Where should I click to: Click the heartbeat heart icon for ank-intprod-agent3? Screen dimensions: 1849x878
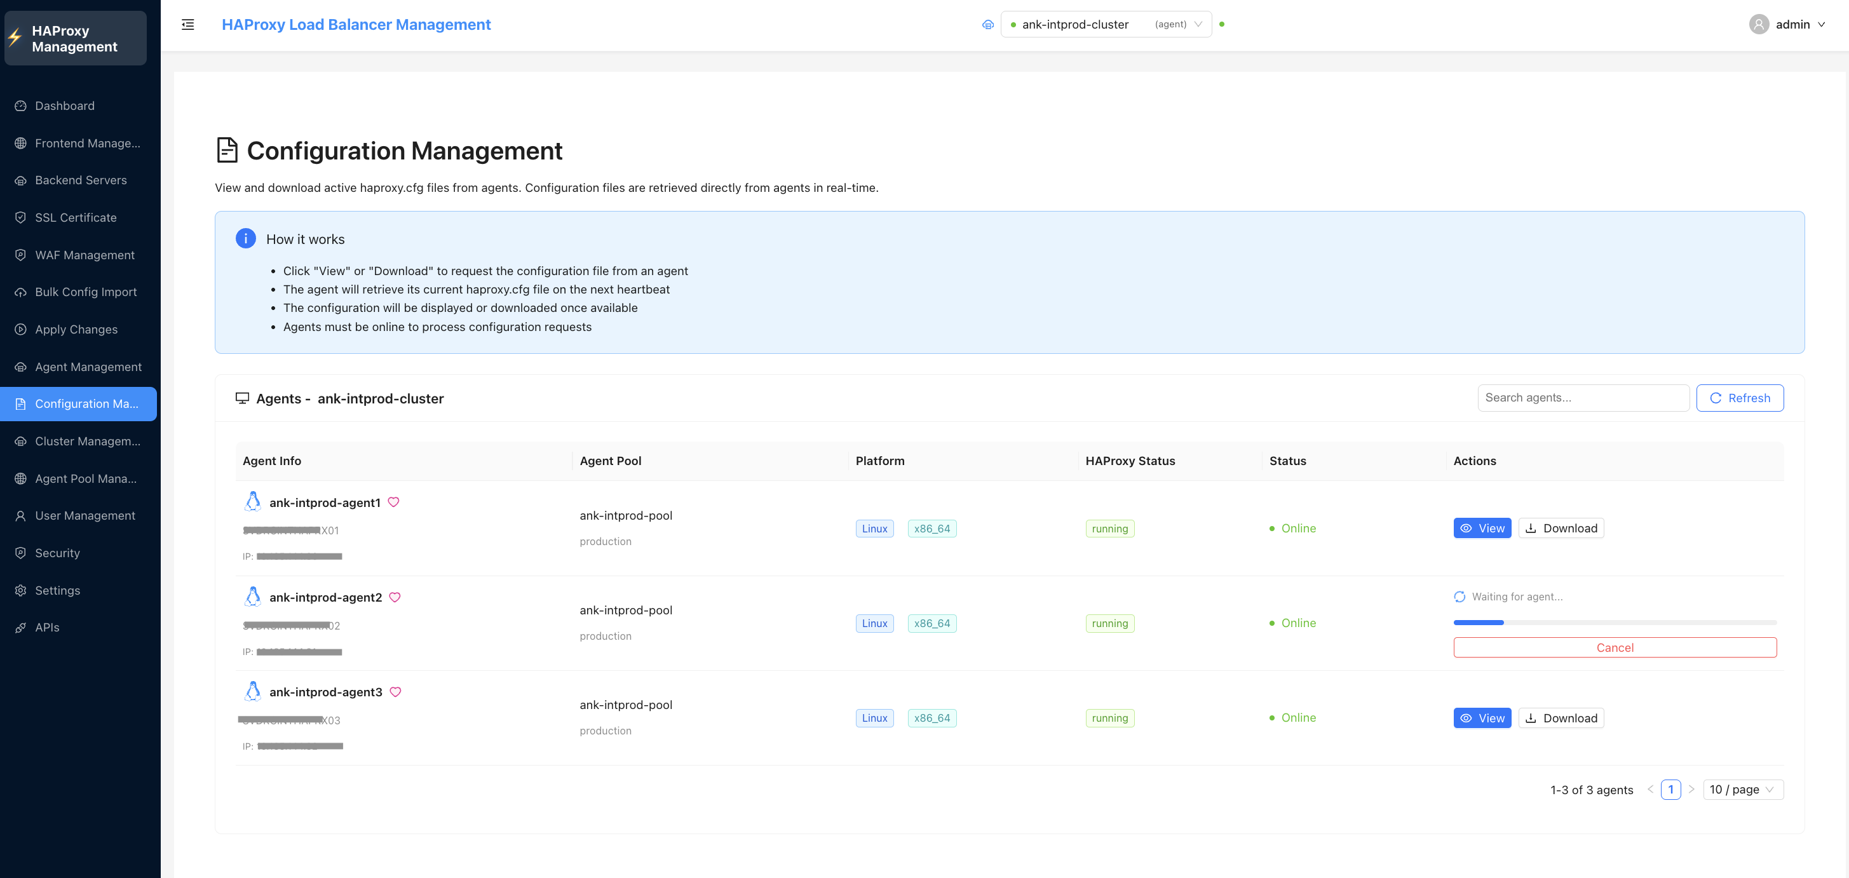395,691
